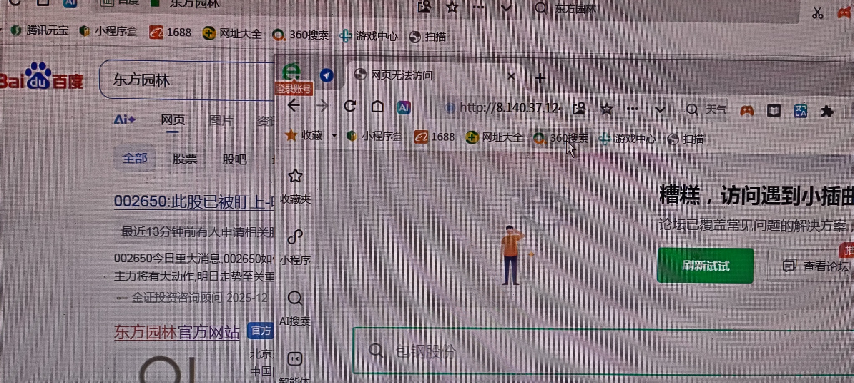The image size is (854, 383).
Task: Open 游戏中心 bookmark in back window
Action: tap(368, 36)
